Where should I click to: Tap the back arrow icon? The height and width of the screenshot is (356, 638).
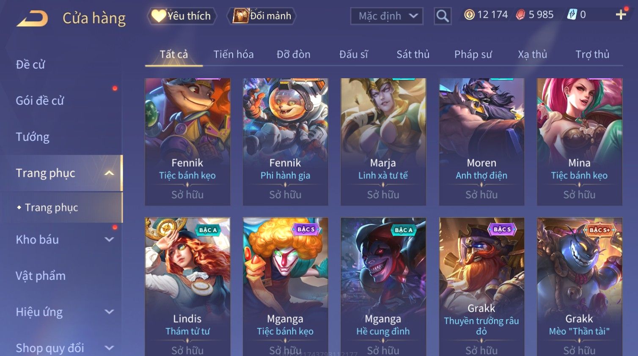click(x=32, y=19)
